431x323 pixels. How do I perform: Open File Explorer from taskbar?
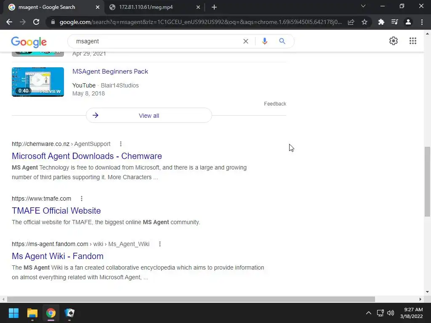(x=32, y=313)
